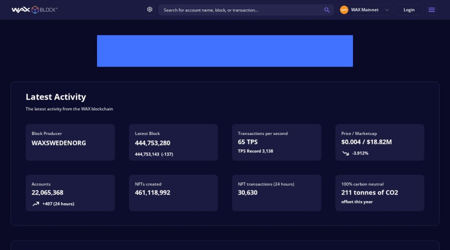Expand the WAX Mainnet network dropdown
The width and height of the screenshot is (450, 250).
(364, 10)
